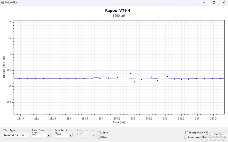Viewport: 228px width, 142px height.
Task: Toggle the Fixed-size PNG checkbox
Action: (186, 137)
